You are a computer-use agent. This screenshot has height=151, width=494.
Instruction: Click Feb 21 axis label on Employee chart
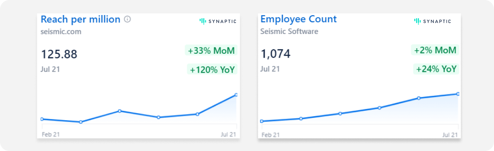pyautogui.click(x=271, y=135)
